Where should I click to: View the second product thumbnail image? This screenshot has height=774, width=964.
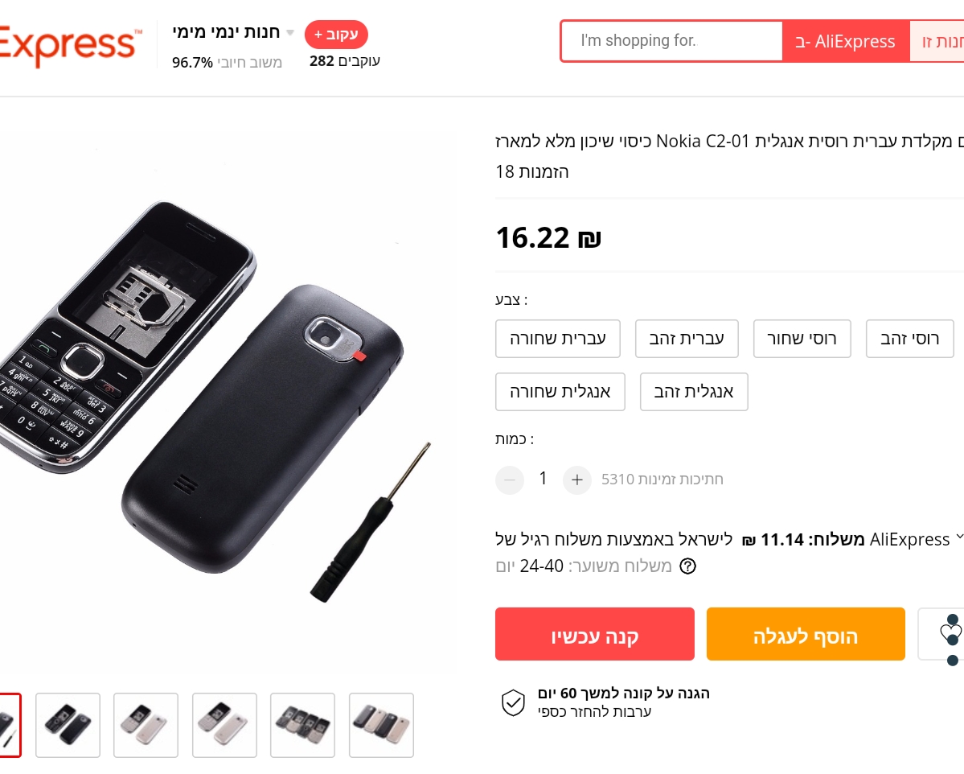pos(68,725)
